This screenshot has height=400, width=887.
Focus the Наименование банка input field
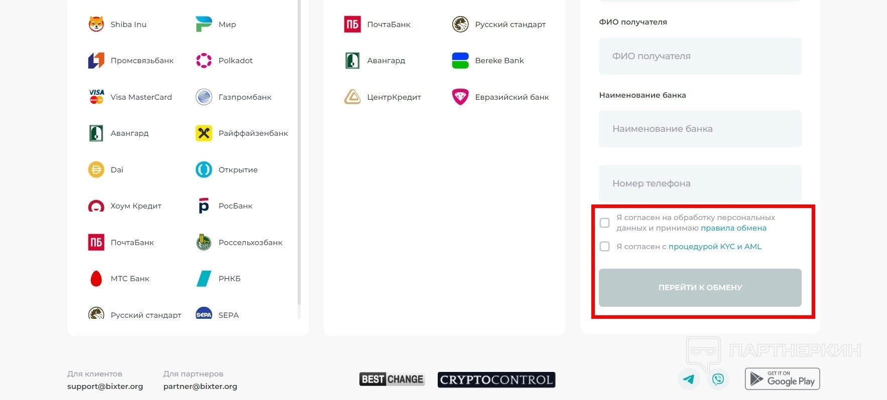pos(700,129)
